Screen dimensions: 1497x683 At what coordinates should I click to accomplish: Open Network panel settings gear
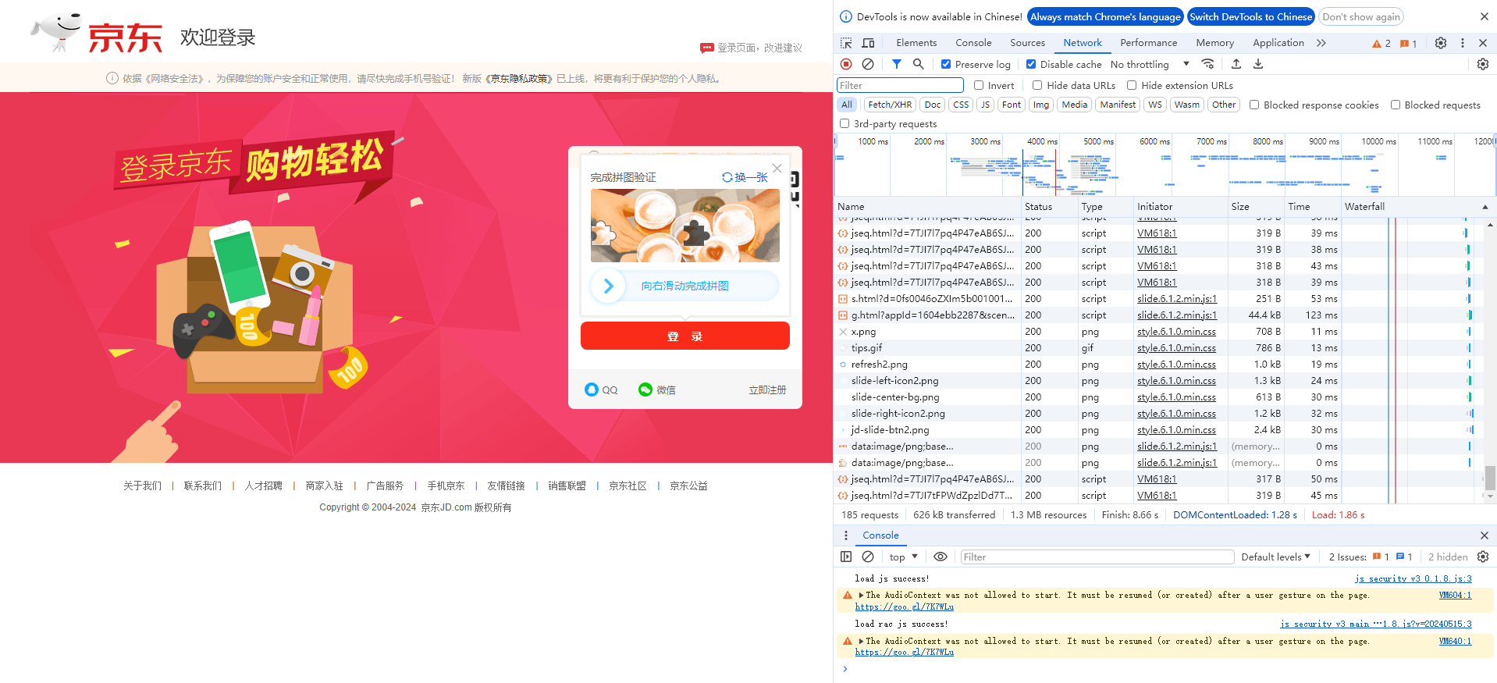(x=1483, y=64)
